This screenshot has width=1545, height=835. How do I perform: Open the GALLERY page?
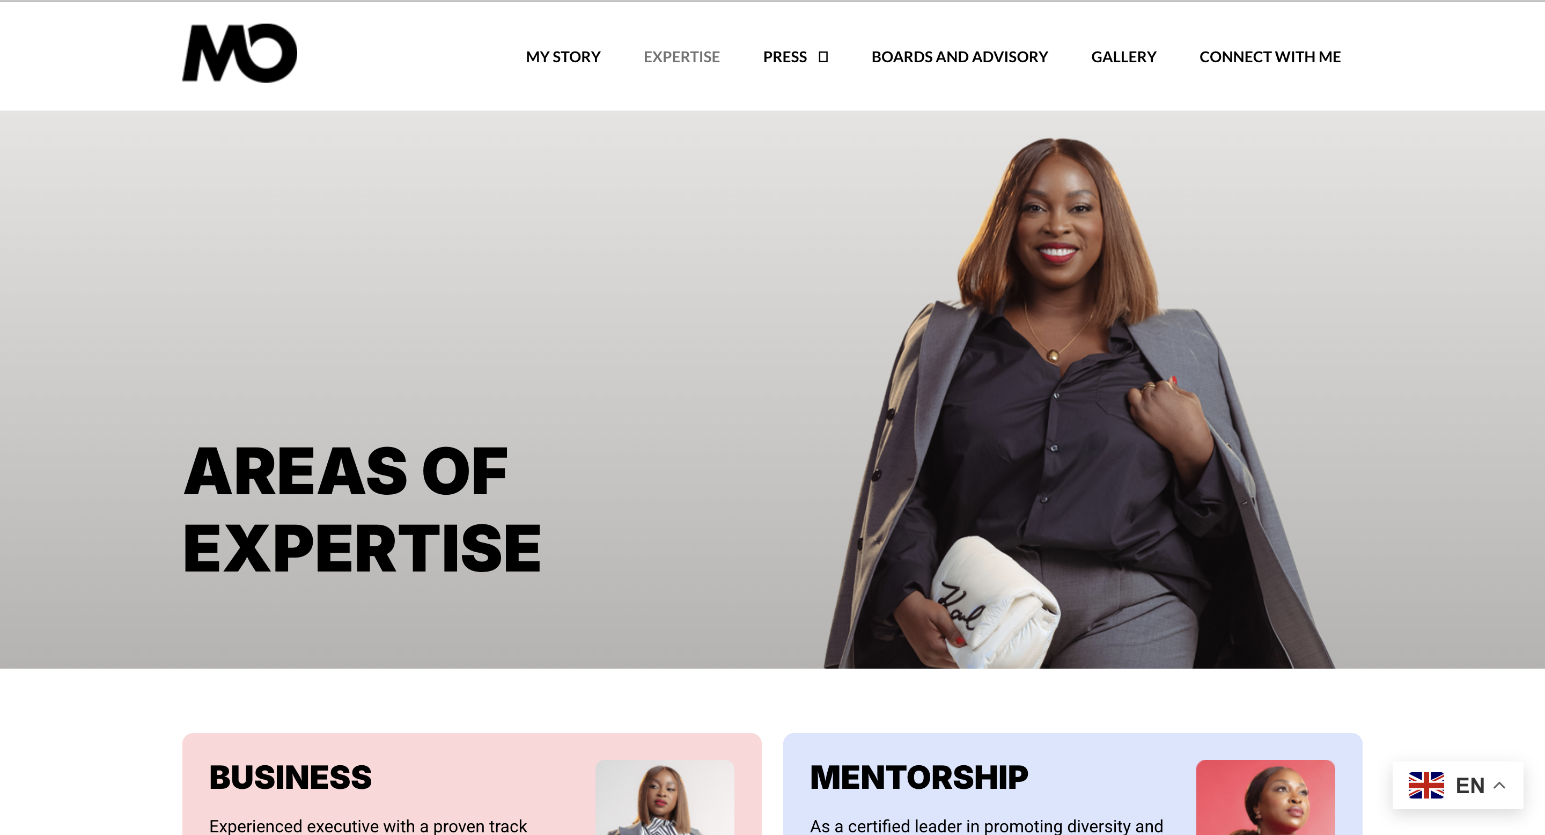(x=1123, y=57)
